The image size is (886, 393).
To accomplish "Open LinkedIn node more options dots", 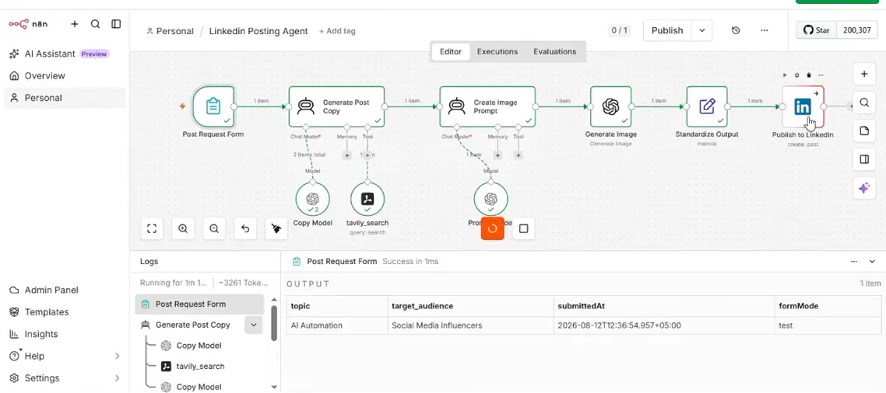I will [x=821, y=75].
